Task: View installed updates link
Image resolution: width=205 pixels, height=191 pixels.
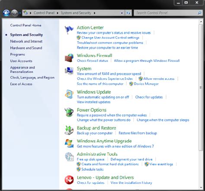Action: [93, 102]
